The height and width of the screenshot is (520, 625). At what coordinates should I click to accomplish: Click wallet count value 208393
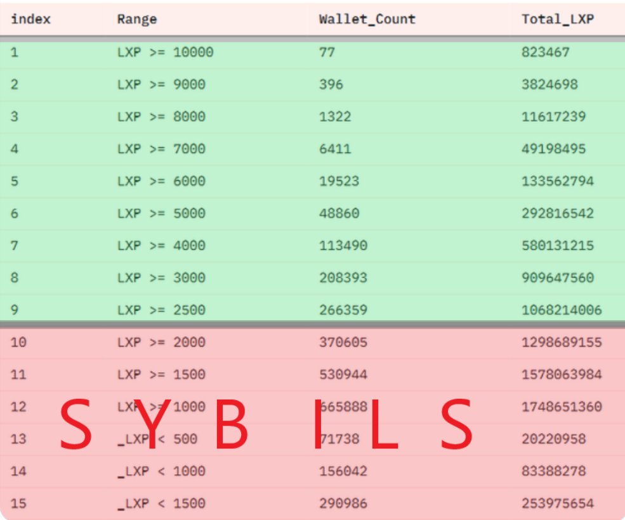click(x=343, y=277)
